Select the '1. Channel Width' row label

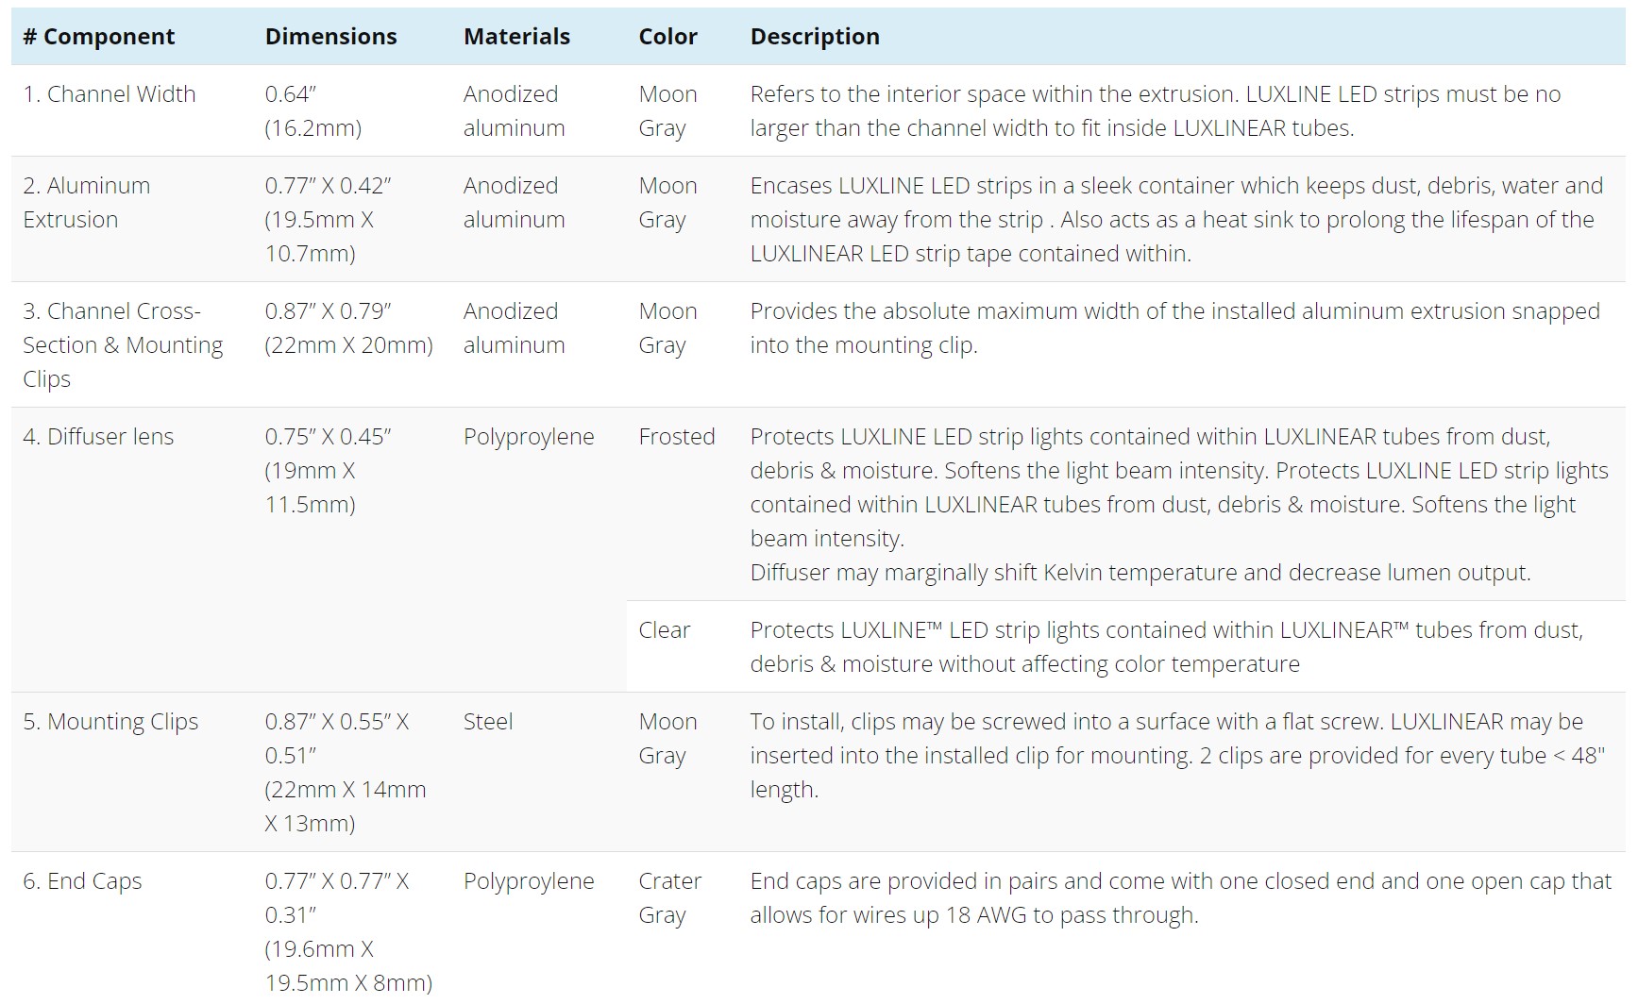(110, 94)
